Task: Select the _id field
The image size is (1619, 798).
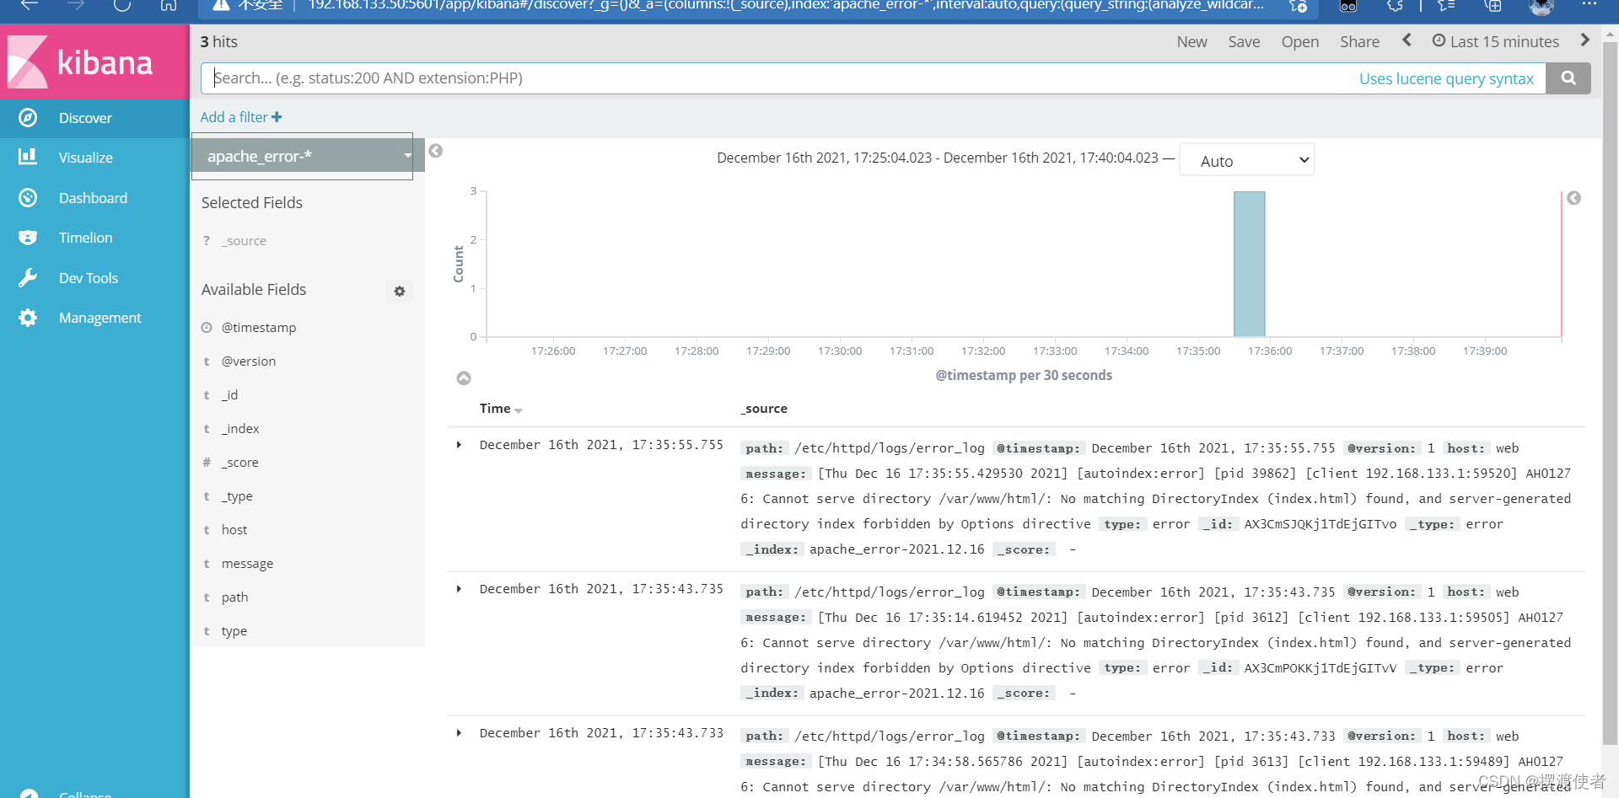Action: coord(229,395)
